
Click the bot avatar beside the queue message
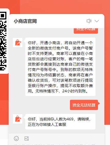[x=18, y=119]
